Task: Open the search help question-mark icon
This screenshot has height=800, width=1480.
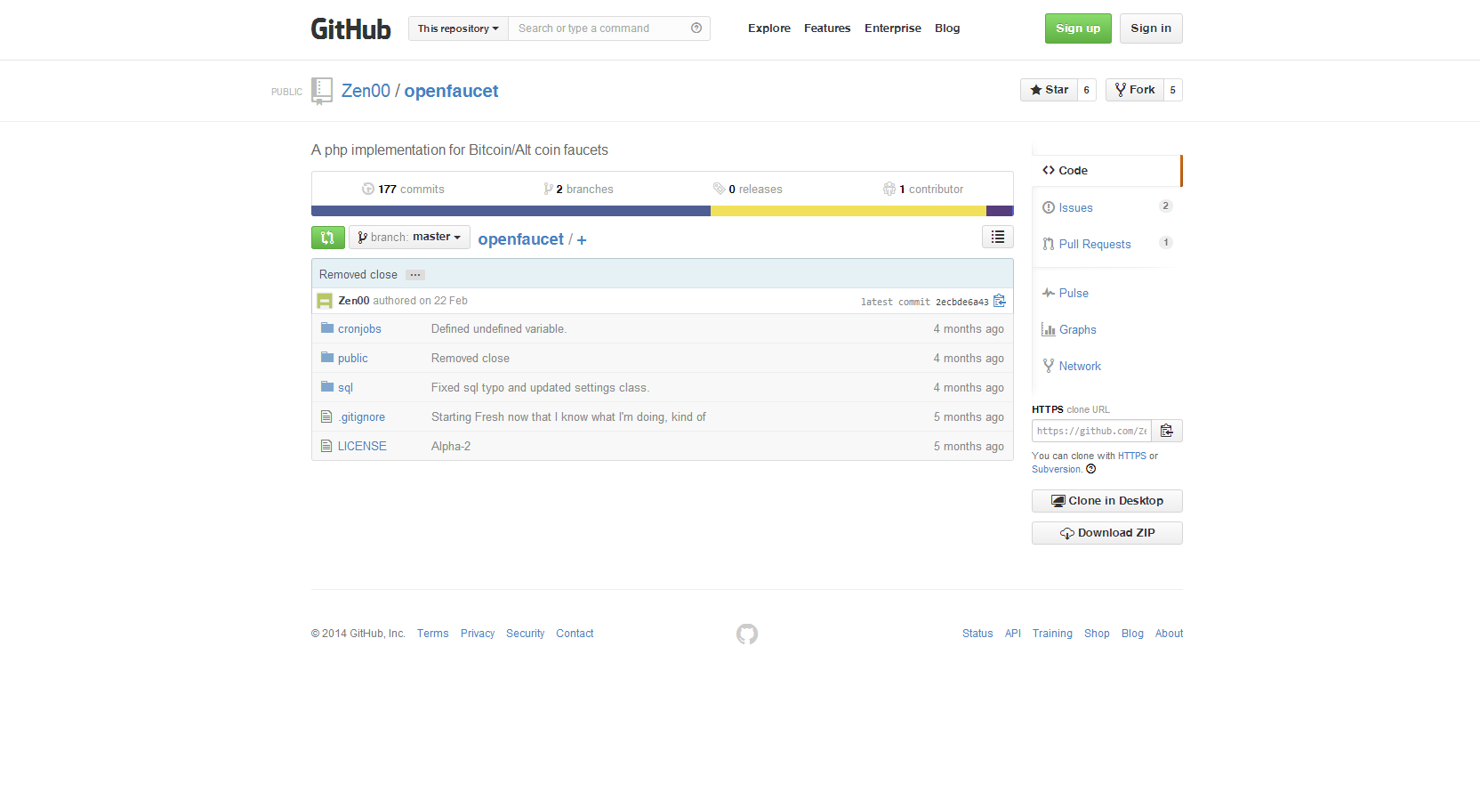Action: pos(696,28)
